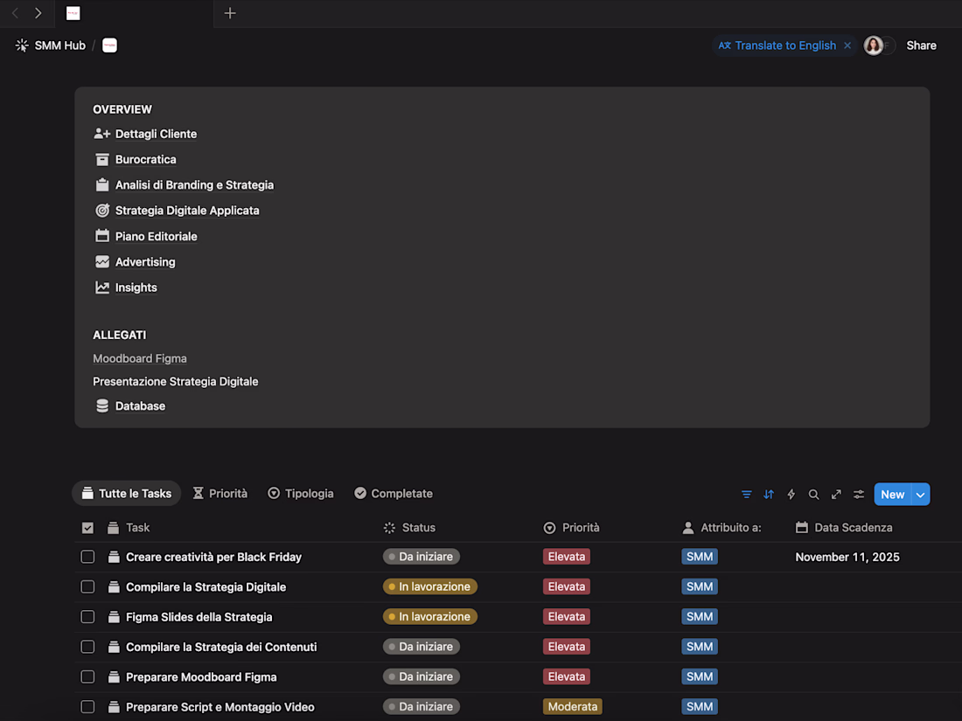The image size is (962, 721).
Task: Click the Database stack icon
Action: click(x=101, y=406)
